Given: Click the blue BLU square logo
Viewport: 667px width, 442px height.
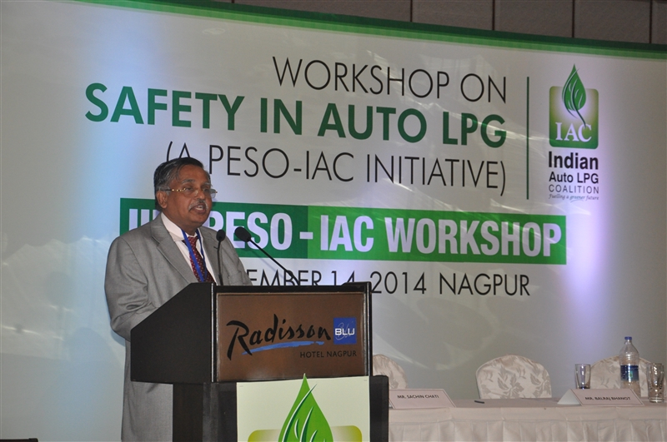Looking at the screenshot, I should 344,331.
